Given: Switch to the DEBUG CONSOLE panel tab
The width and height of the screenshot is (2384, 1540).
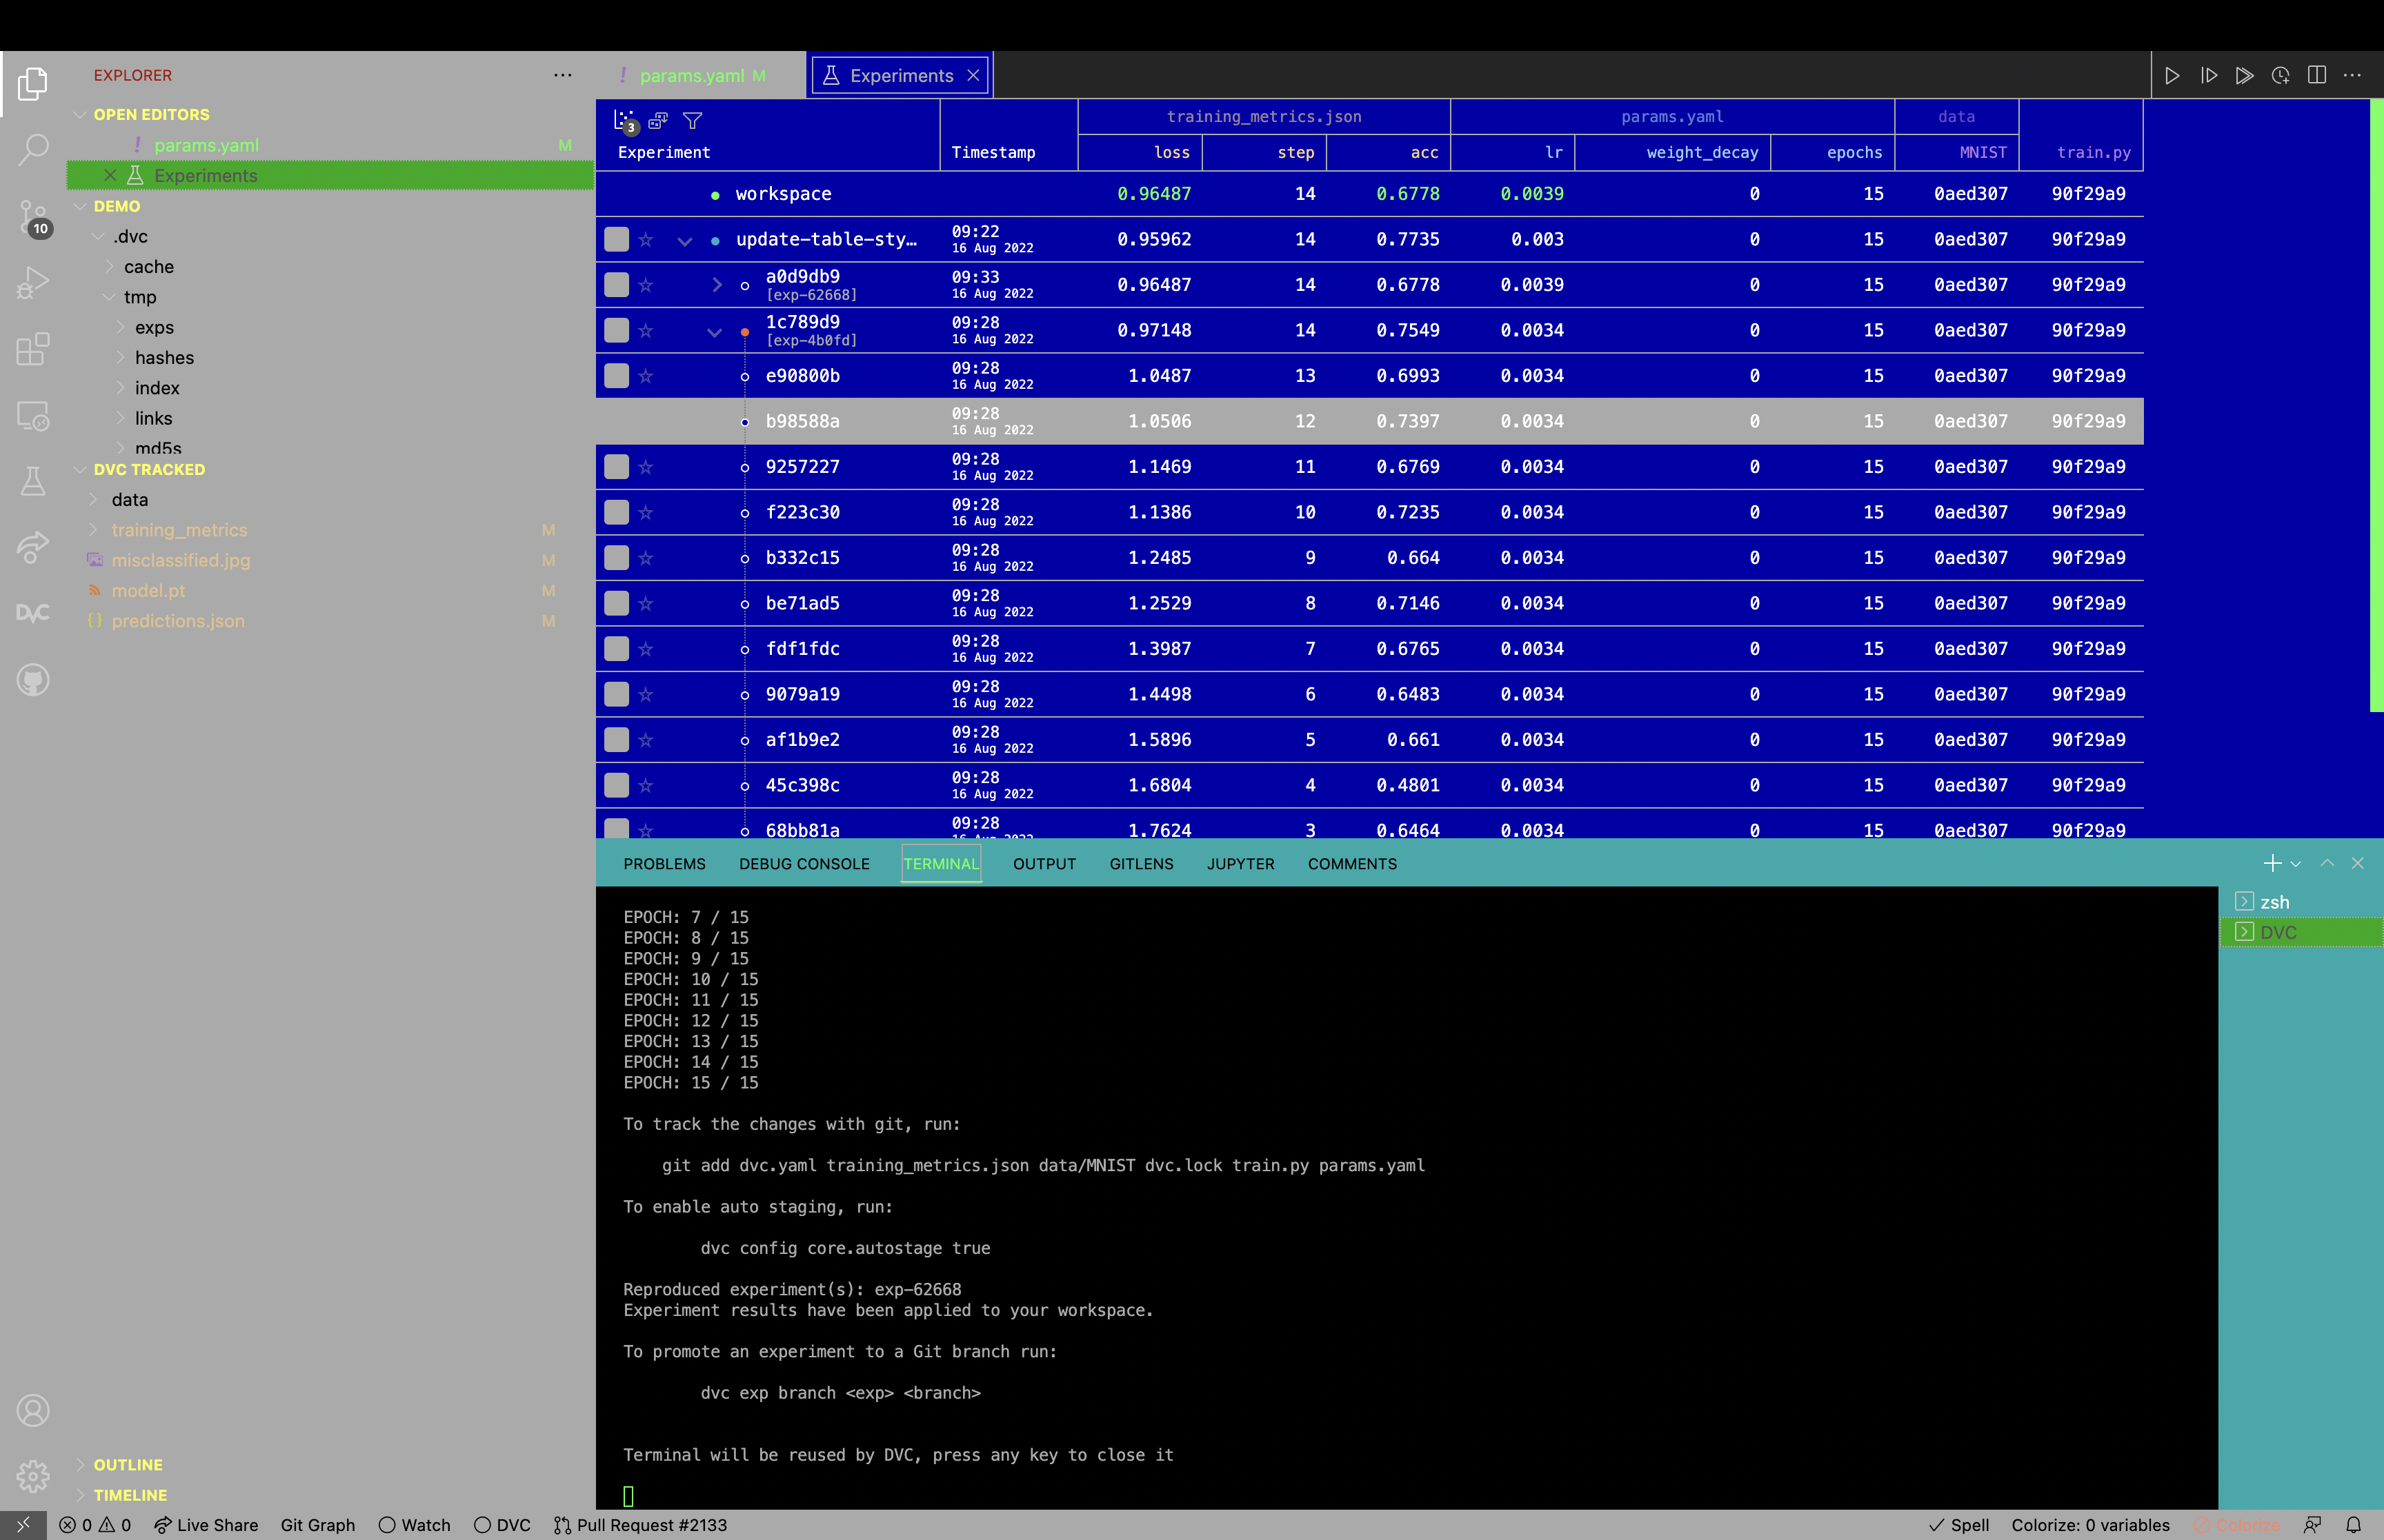Looking at the screenshot, I should click(x=804, y=864).
